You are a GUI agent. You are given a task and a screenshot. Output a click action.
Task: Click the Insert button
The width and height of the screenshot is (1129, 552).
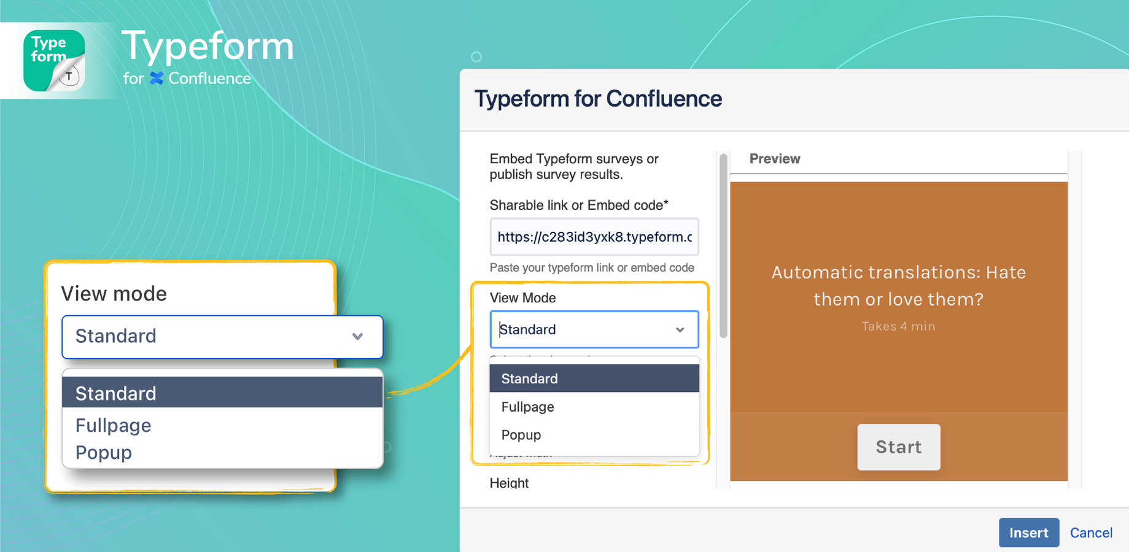pos(1029,533)
